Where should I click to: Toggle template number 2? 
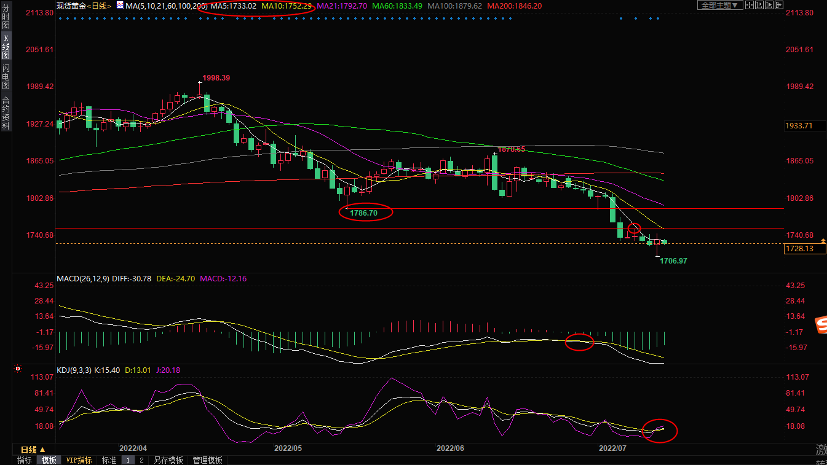141,460
